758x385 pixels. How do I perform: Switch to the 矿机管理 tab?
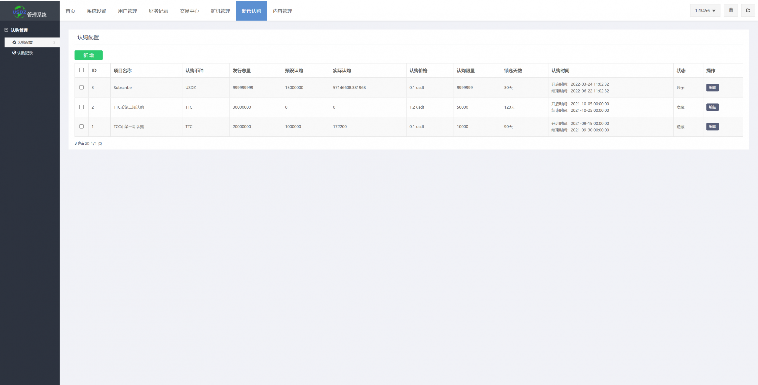pyautogui.click(x=220, y=11)
